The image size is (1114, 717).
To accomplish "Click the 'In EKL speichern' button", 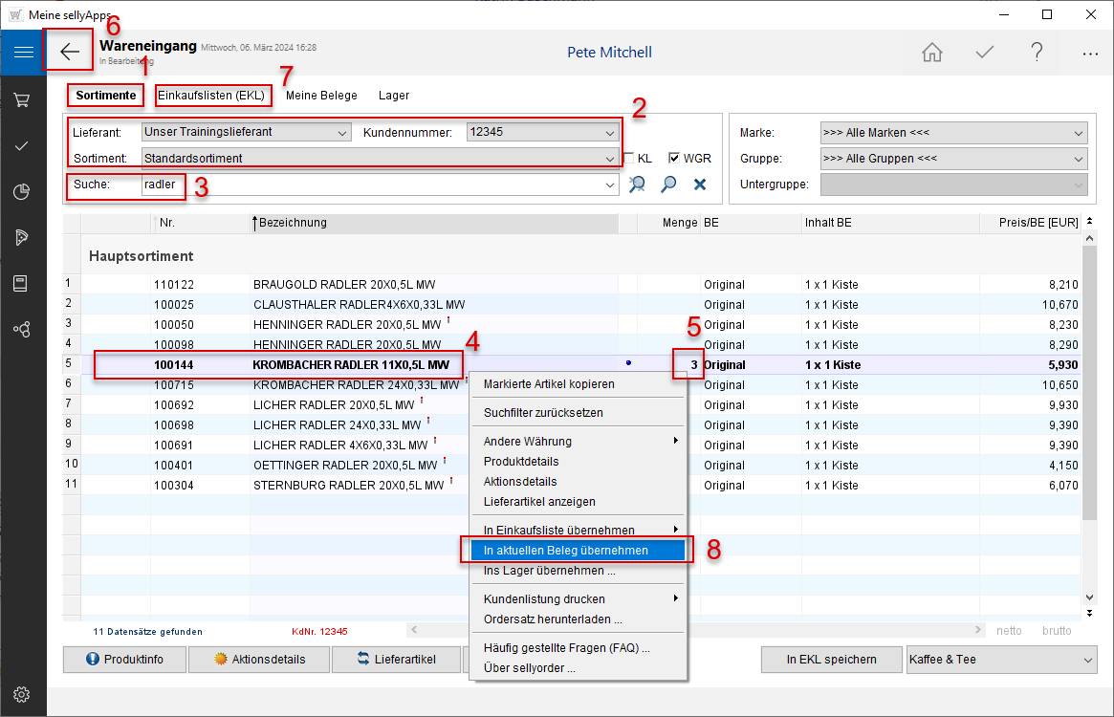I will coord(831,660).
